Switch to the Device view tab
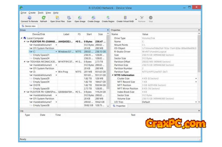This screenshot has width=222, height=147. pos(29,26)
